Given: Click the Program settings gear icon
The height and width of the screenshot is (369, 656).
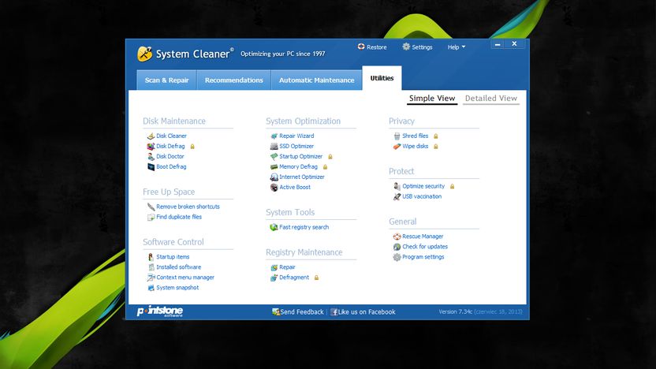Looking at the screenshot, I should point(397,257).
